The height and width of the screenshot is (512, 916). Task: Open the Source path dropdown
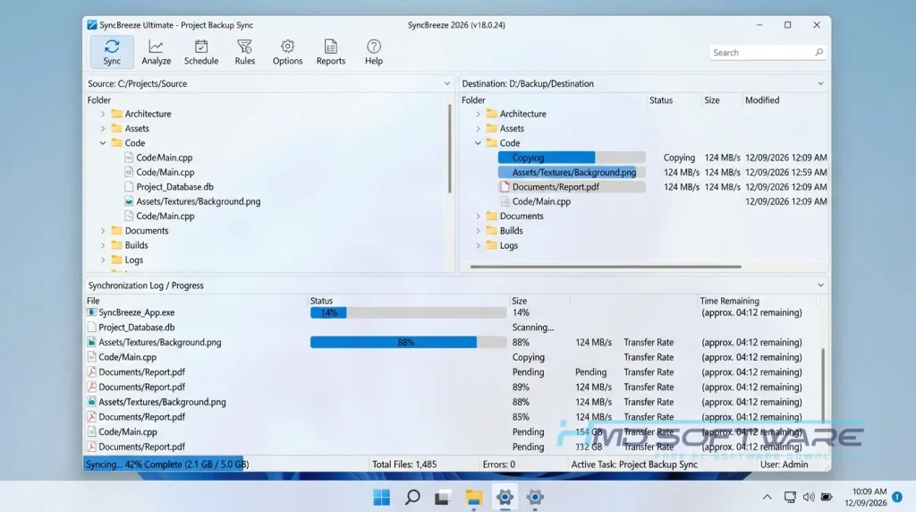[x=447, y=83]
